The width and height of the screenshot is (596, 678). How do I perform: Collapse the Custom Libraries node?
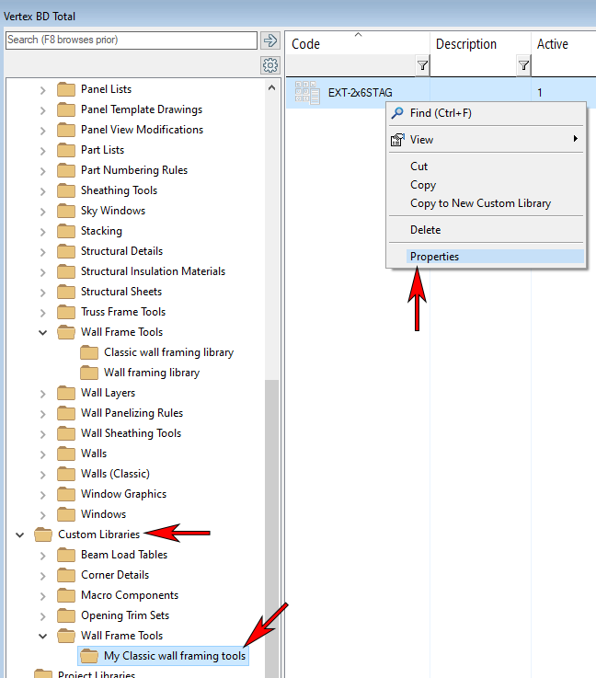tap(20, 534)
